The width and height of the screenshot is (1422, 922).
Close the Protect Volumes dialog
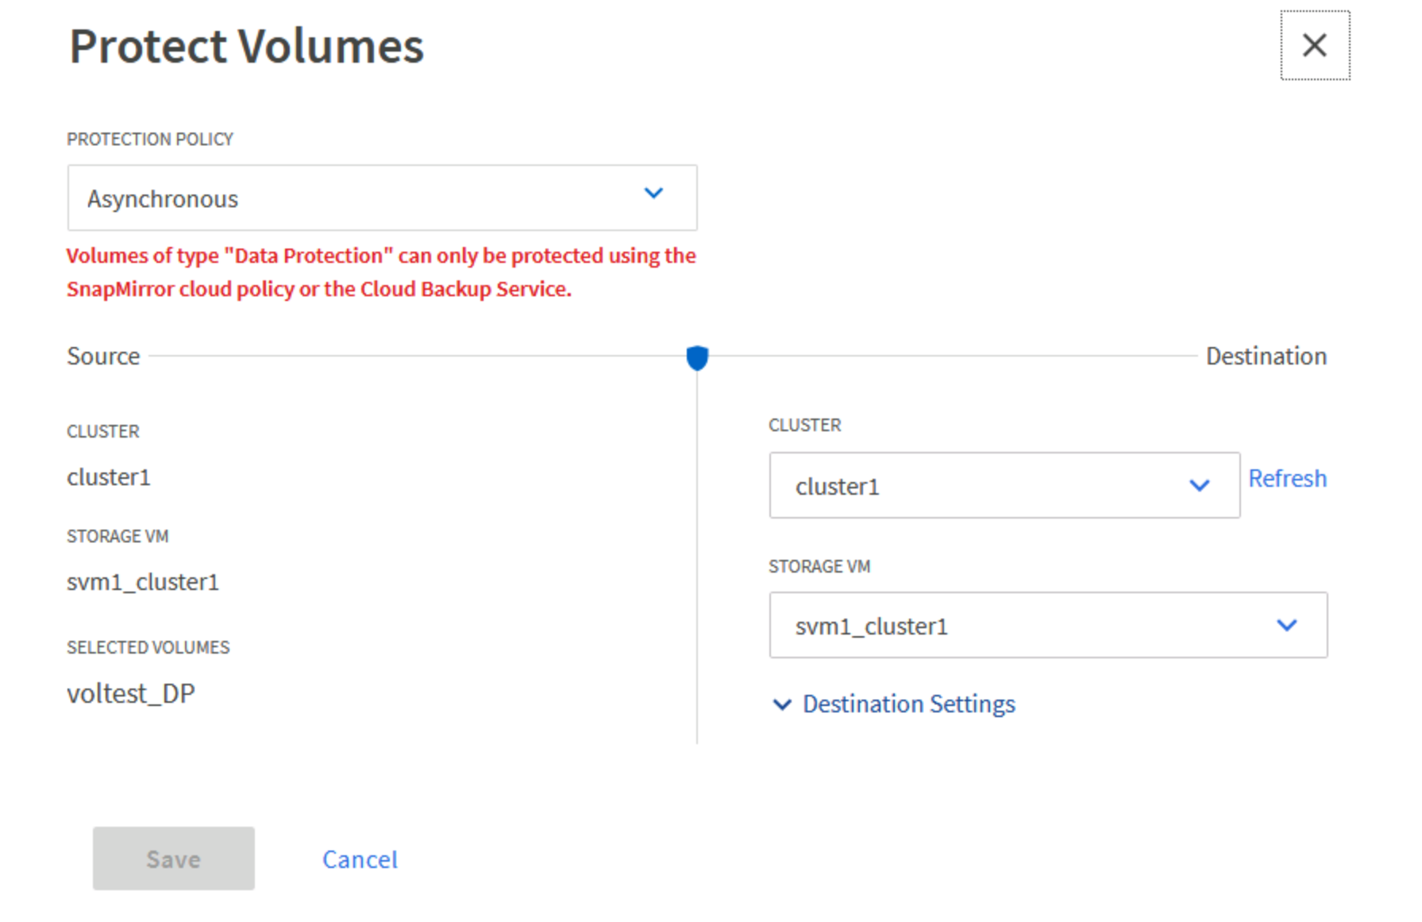click(x=1314, y=45)
